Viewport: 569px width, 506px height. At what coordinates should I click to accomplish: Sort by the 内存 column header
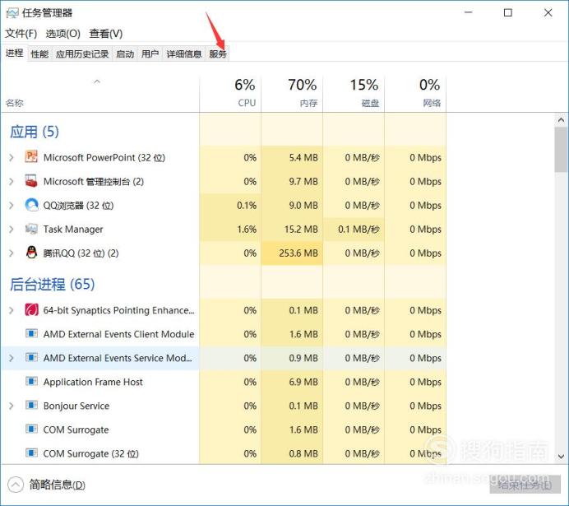292,93
